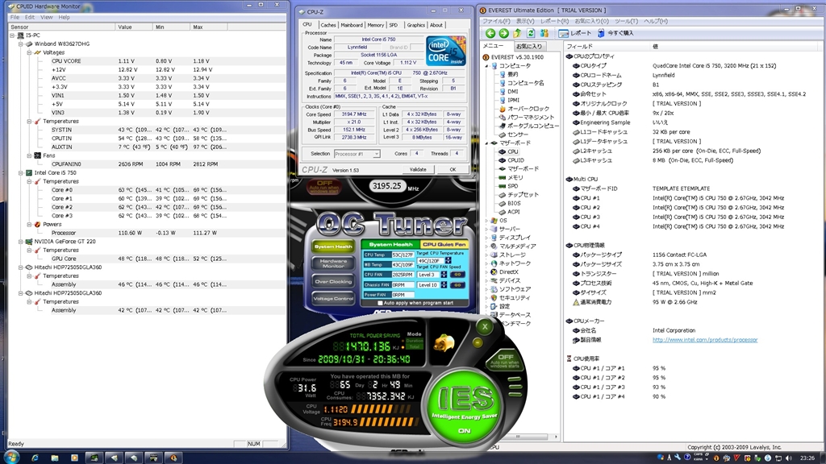Close IES with the green X button
The height and width of the screenshot is (464, 826).
point(484,327)
